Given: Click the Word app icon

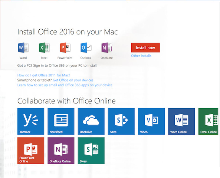Looking at the screenshot, I should click(x=23, y=48).
